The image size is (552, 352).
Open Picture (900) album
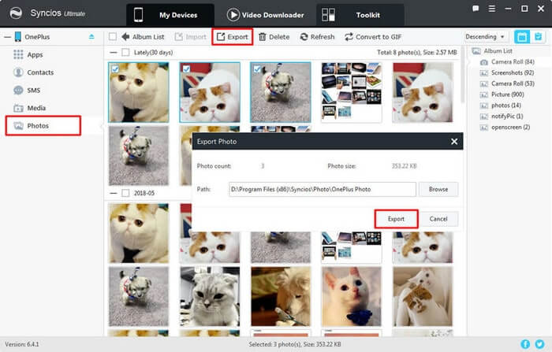(502, 94)
